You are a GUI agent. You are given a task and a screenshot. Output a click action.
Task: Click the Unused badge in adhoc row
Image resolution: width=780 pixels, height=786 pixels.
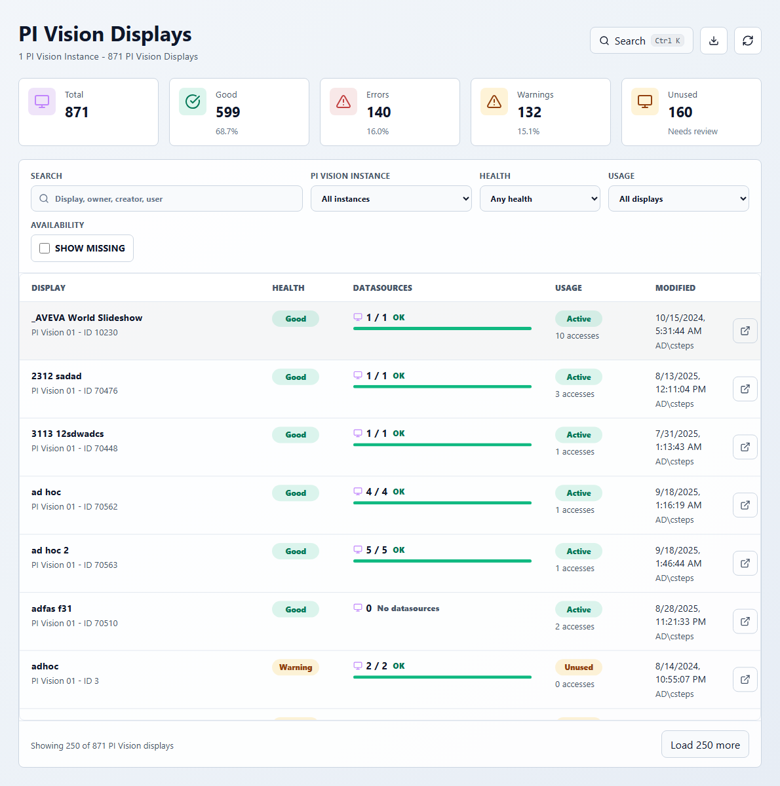click(x=579, y=667)
